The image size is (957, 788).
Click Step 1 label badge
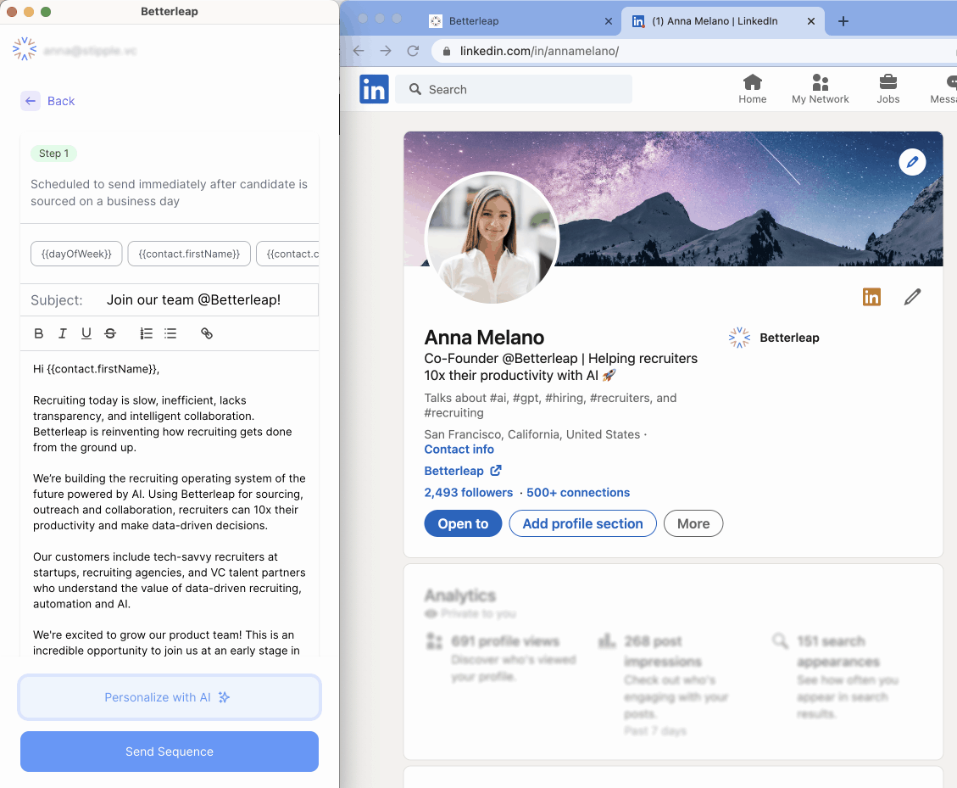[x=53, y=154]
